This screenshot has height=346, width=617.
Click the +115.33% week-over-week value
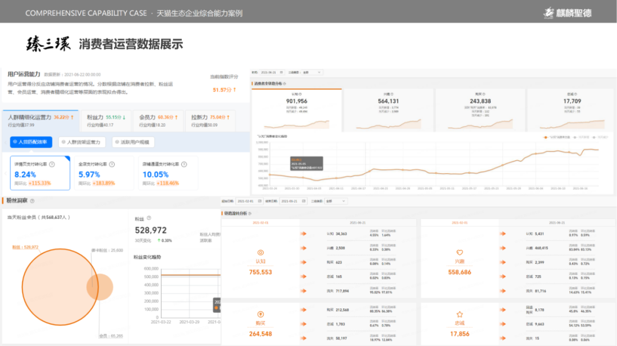click(40, 184)
